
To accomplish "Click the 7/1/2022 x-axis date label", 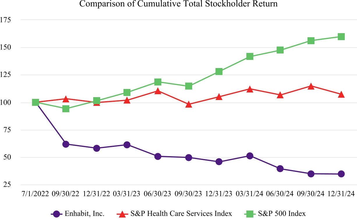I will tap(35, 194).
